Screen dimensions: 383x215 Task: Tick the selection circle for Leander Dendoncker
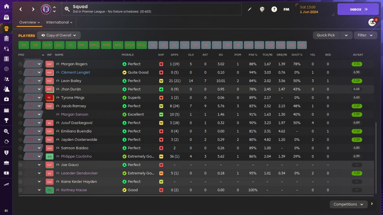tap(20, 173)
